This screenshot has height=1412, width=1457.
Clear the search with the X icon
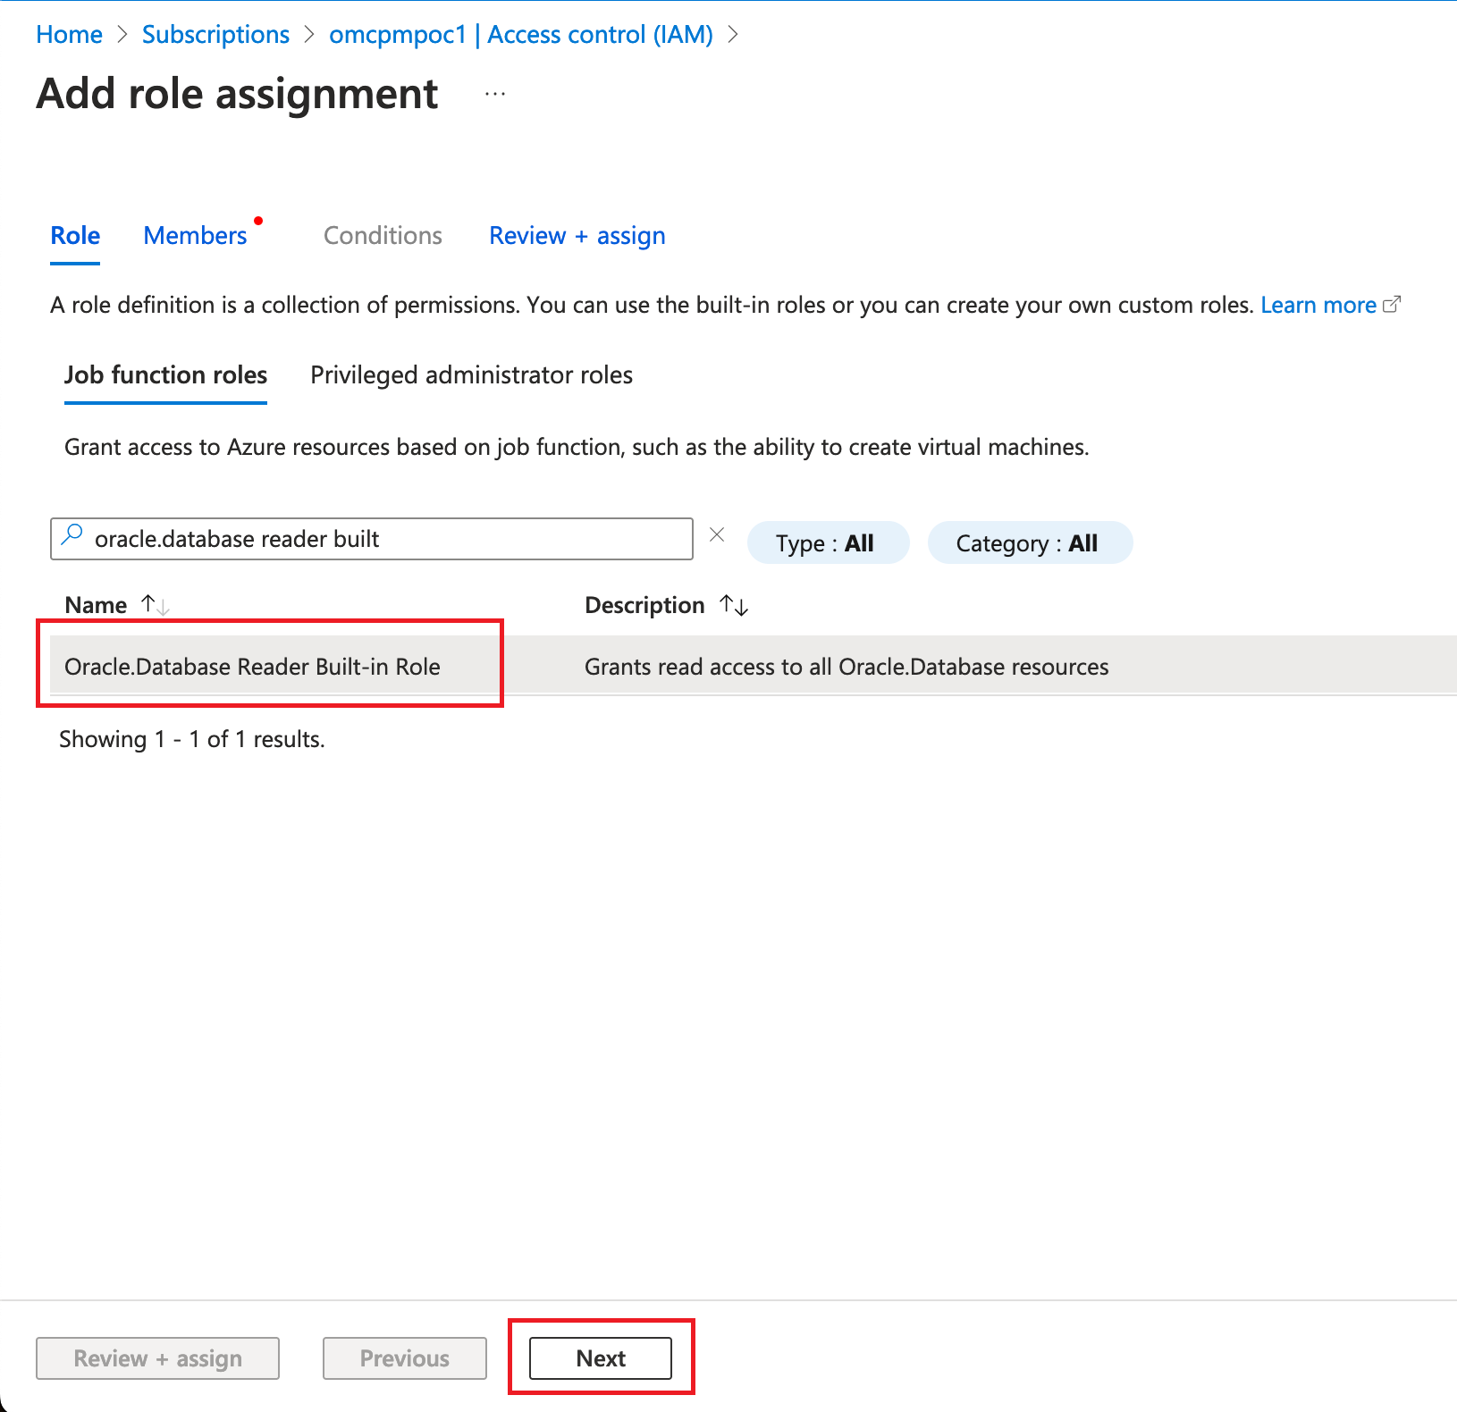point(718,534)
